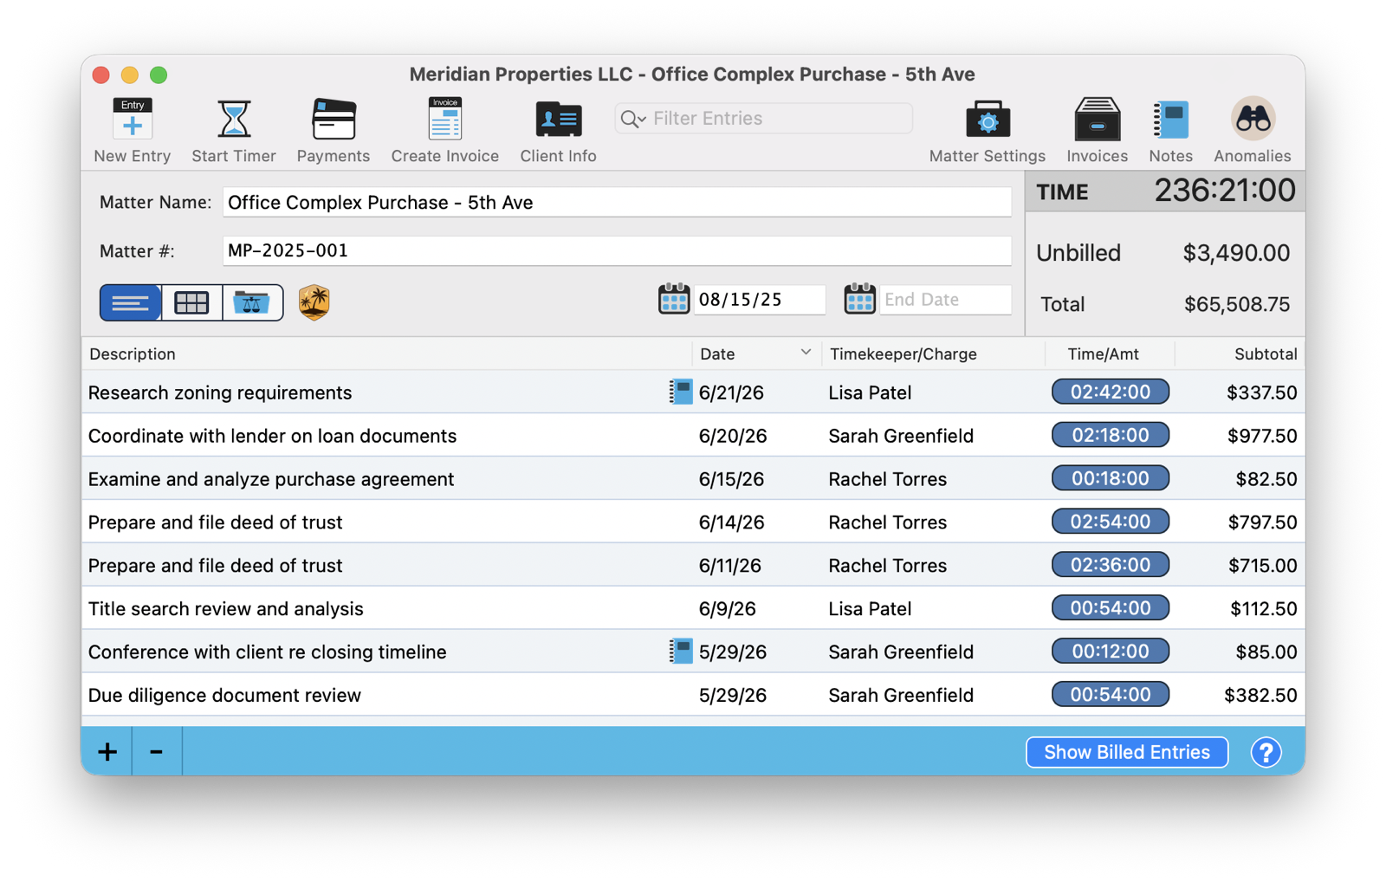The image size is (1386, 882).
Task: Click the $977.50 subtotal cell
Action: (x=1261, y=436)
